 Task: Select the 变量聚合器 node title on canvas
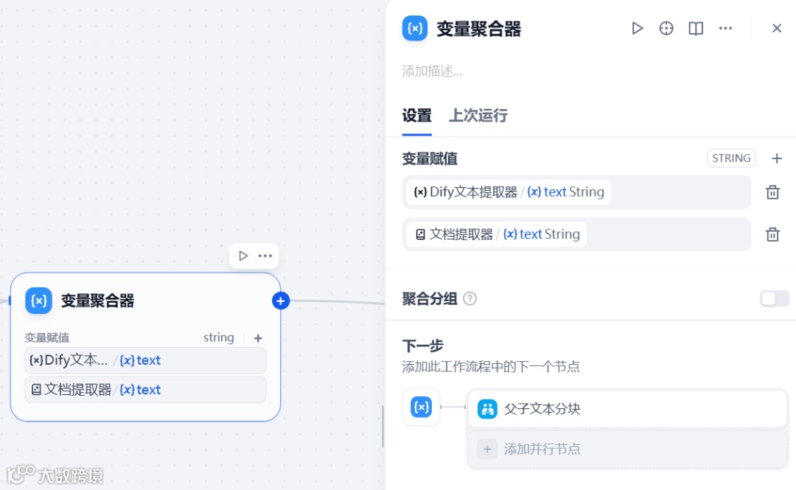97,301
